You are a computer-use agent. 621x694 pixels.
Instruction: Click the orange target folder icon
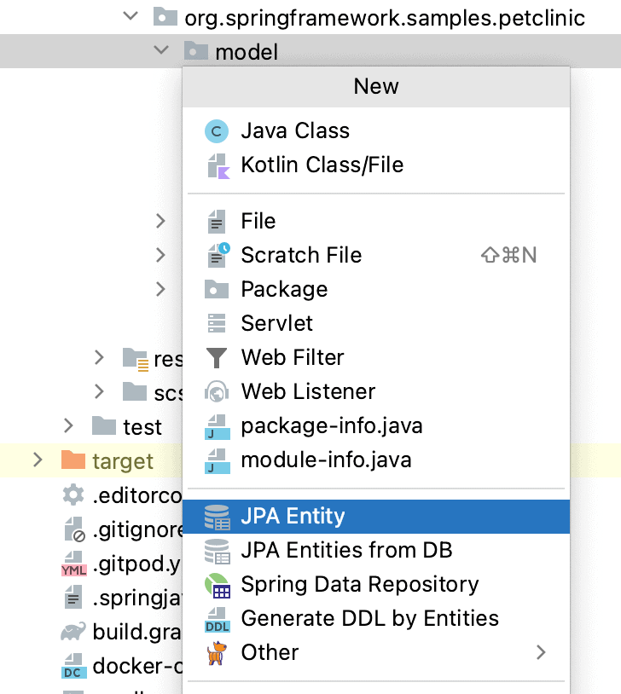pyautogui.click(x=73, y=460)
